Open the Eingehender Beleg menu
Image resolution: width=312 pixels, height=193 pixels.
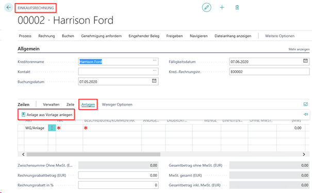coord(144,36)
